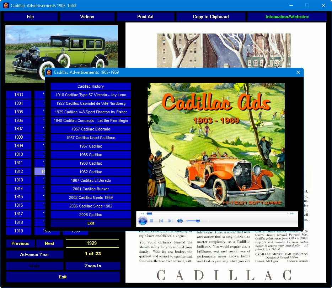Play 1957 Cadillac Used Cadillacs video
This screenshot has height=288, width=332.
point(91,138)
